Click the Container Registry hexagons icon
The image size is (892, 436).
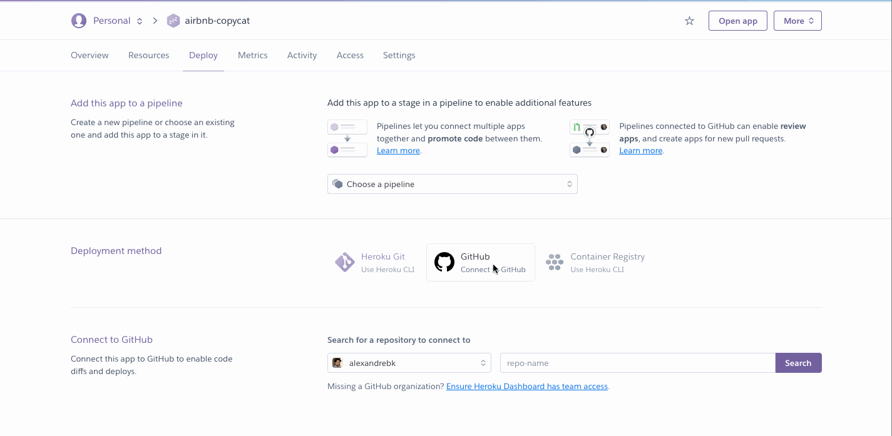(x=555, y=262)
